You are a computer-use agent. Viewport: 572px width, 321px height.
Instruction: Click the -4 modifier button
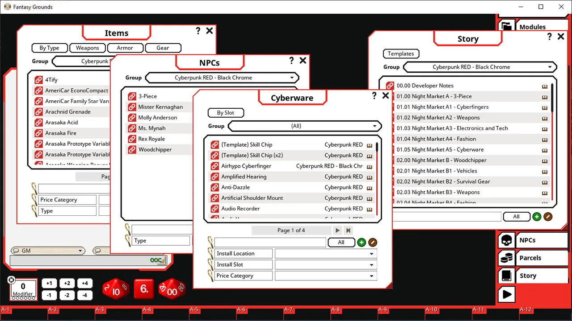coord(85,295)
